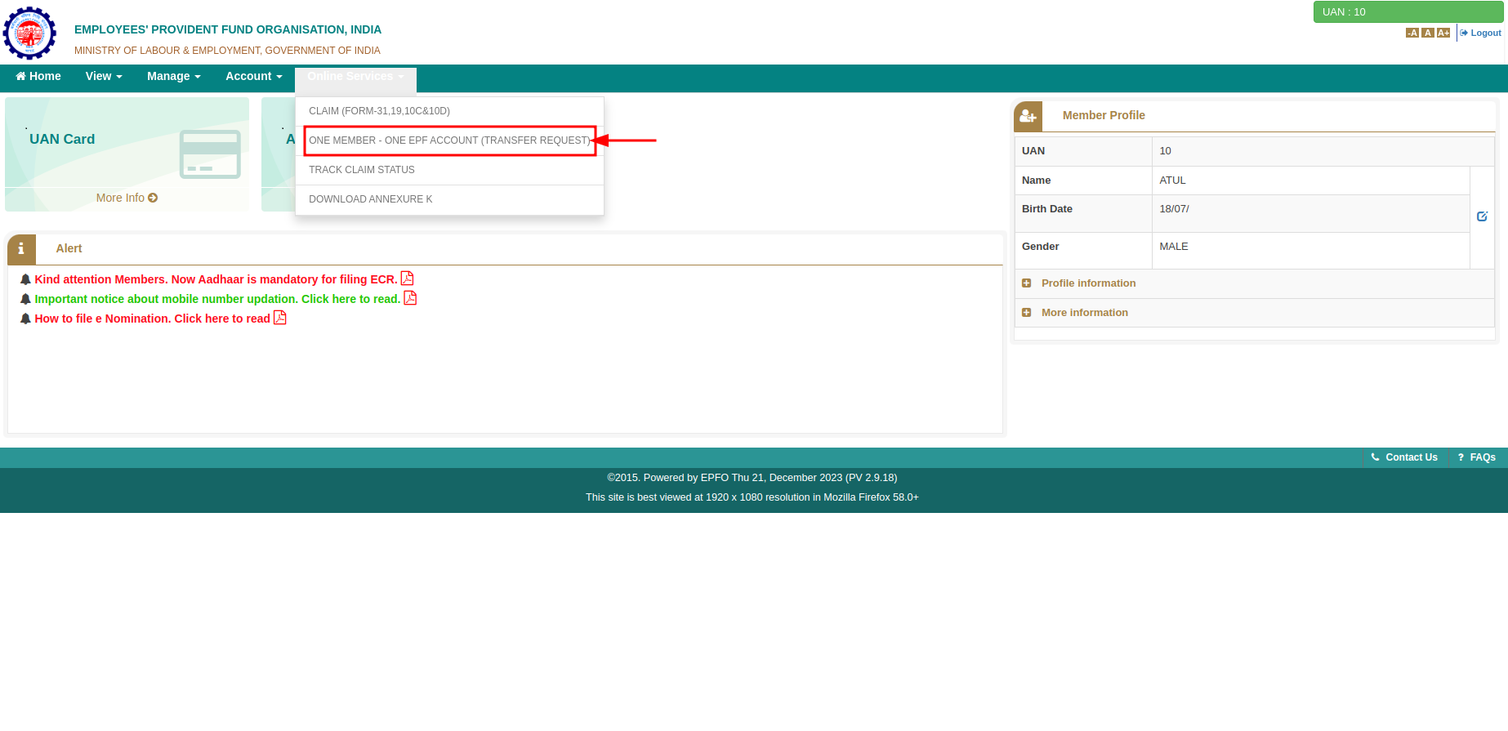The image size is (1508, 731).
Task: Click bell icon beside e Nomination alert
Action: click(x=25, y=319)
